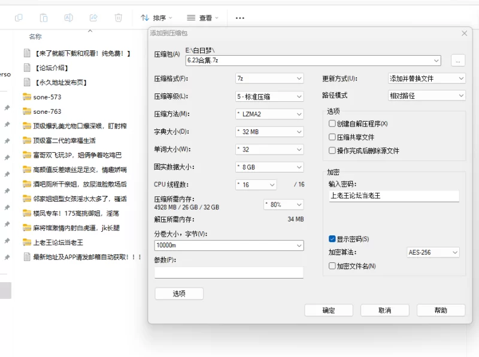This screenshot has width=479, height=357.
Task: Click the parameters input field
Action: (229, 273)
